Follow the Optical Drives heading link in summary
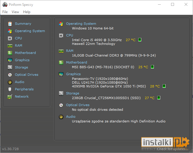This screenshot has height=153, width=193. (x=78, y=105)
